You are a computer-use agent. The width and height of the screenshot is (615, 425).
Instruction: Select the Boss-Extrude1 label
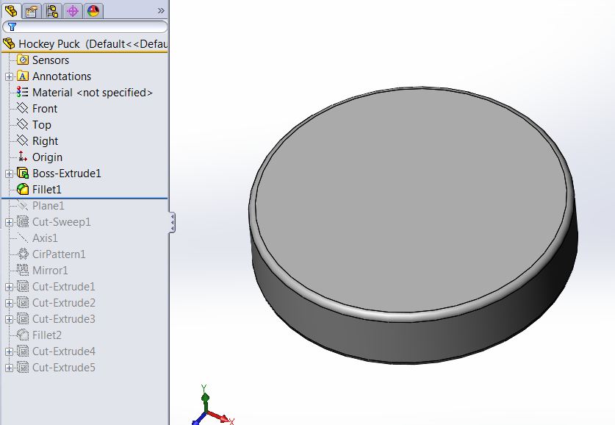click(x=67, y=174)
